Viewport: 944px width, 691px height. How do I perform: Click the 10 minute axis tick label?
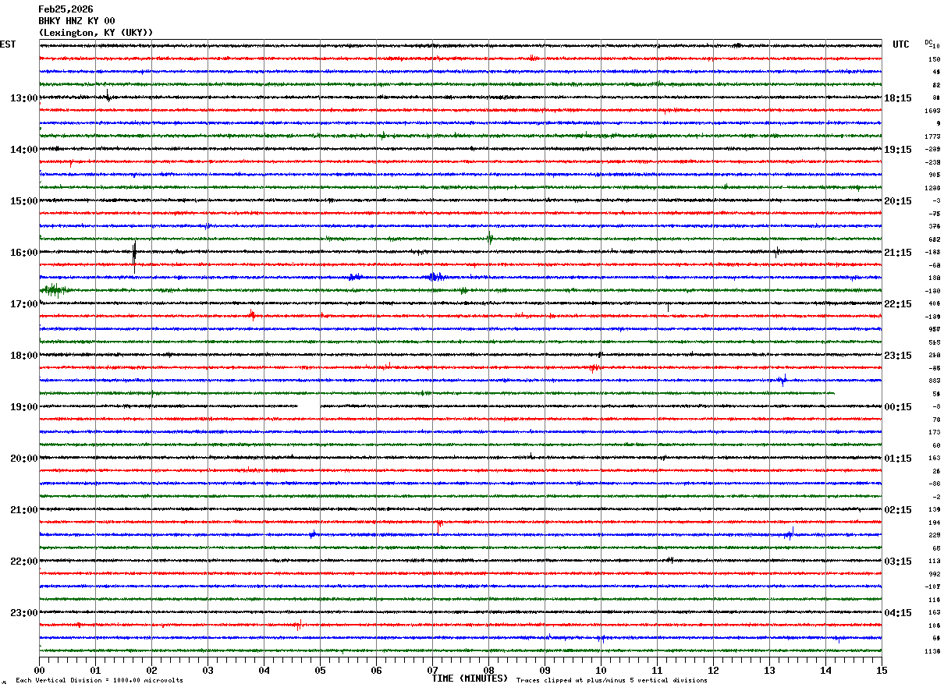[x=601, y=671]
